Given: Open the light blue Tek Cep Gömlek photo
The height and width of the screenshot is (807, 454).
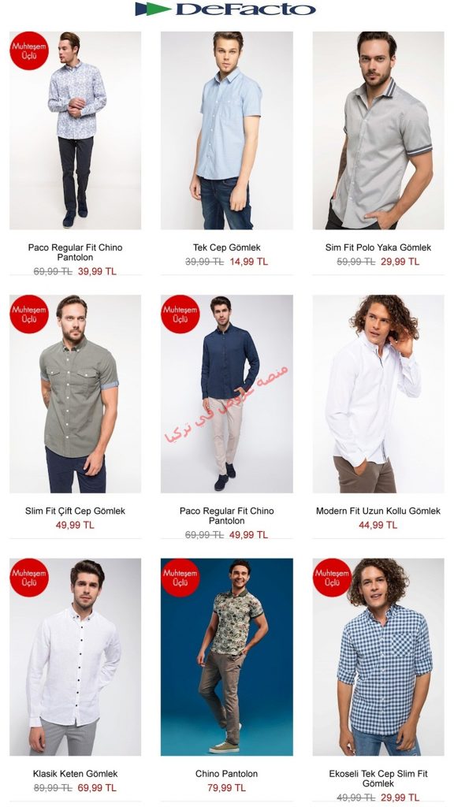Looking at the screenshot, I should click(x=226, y=130).
